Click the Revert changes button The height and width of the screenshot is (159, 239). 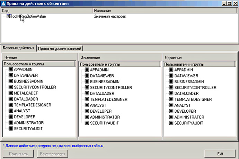(52, 153)
